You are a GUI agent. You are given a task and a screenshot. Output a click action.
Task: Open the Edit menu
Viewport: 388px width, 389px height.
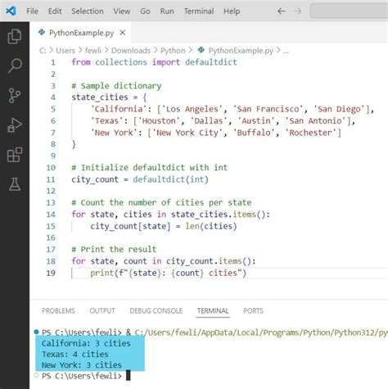click(55, 11)
